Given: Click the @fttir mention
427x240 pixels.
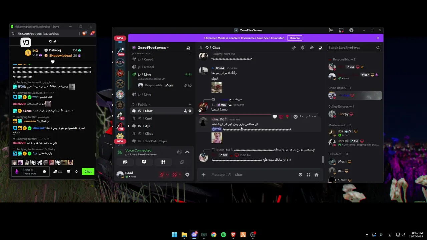Looking at the screenshot, I should [x=217, y=129].
